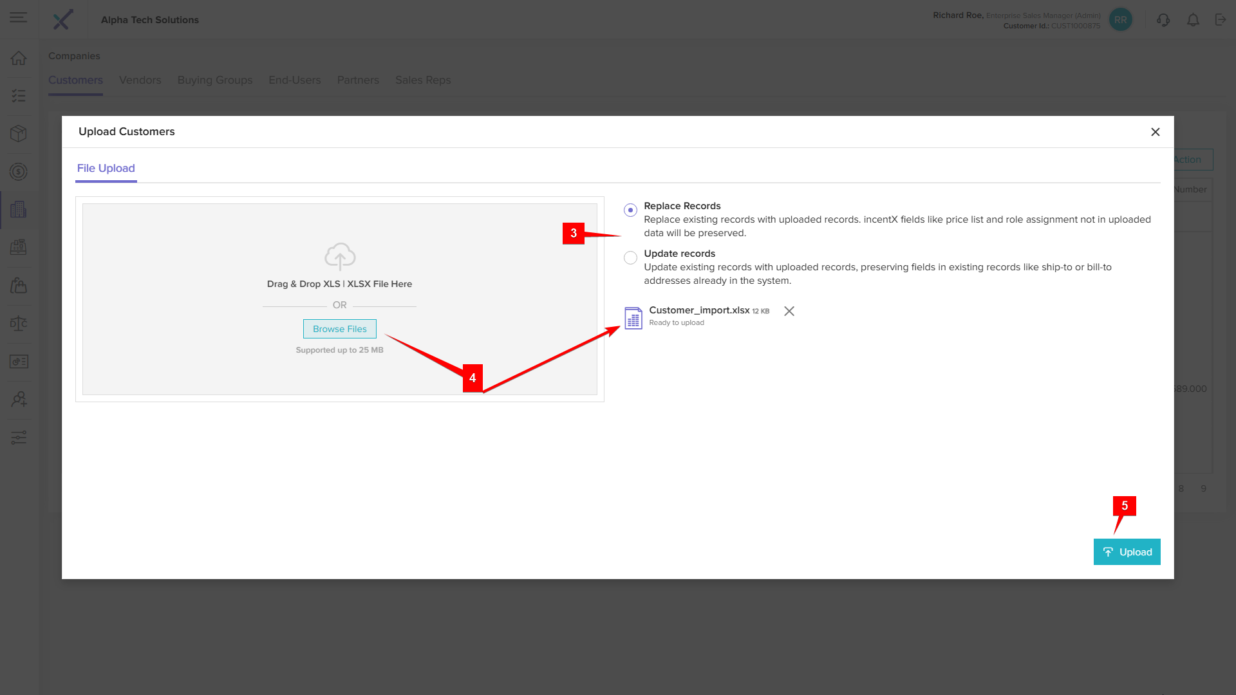Open the hamburger menu icon
1236x695 pixels.
click(x=19, y=18)
